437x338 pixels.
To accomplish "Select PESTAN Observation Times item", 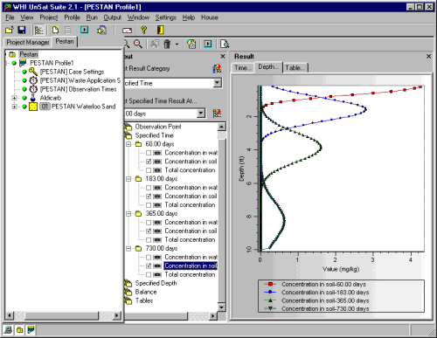I will 78,89.
